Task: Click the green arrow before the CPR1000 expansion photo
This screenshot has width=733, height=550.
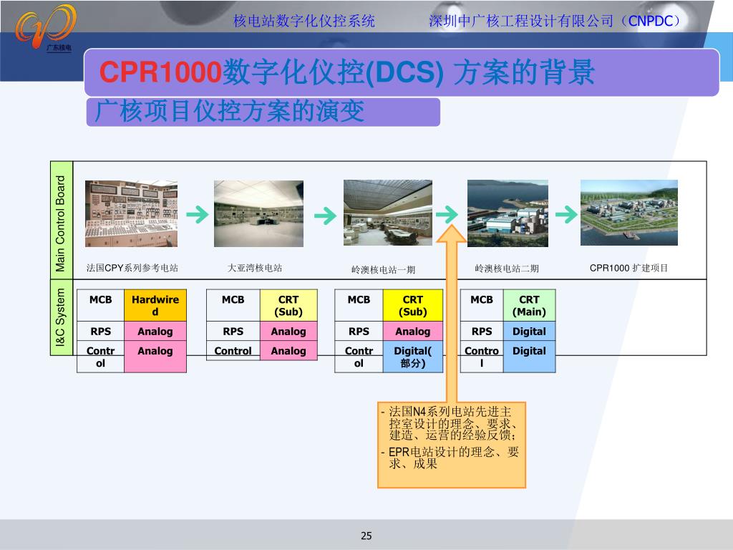Action: coord(566,215)
